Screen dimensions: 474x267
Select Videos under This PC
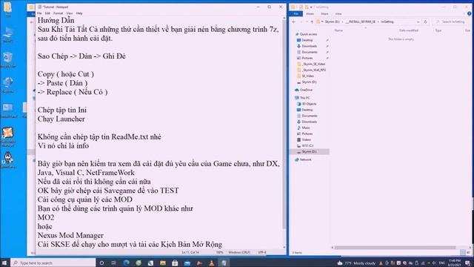304,139
